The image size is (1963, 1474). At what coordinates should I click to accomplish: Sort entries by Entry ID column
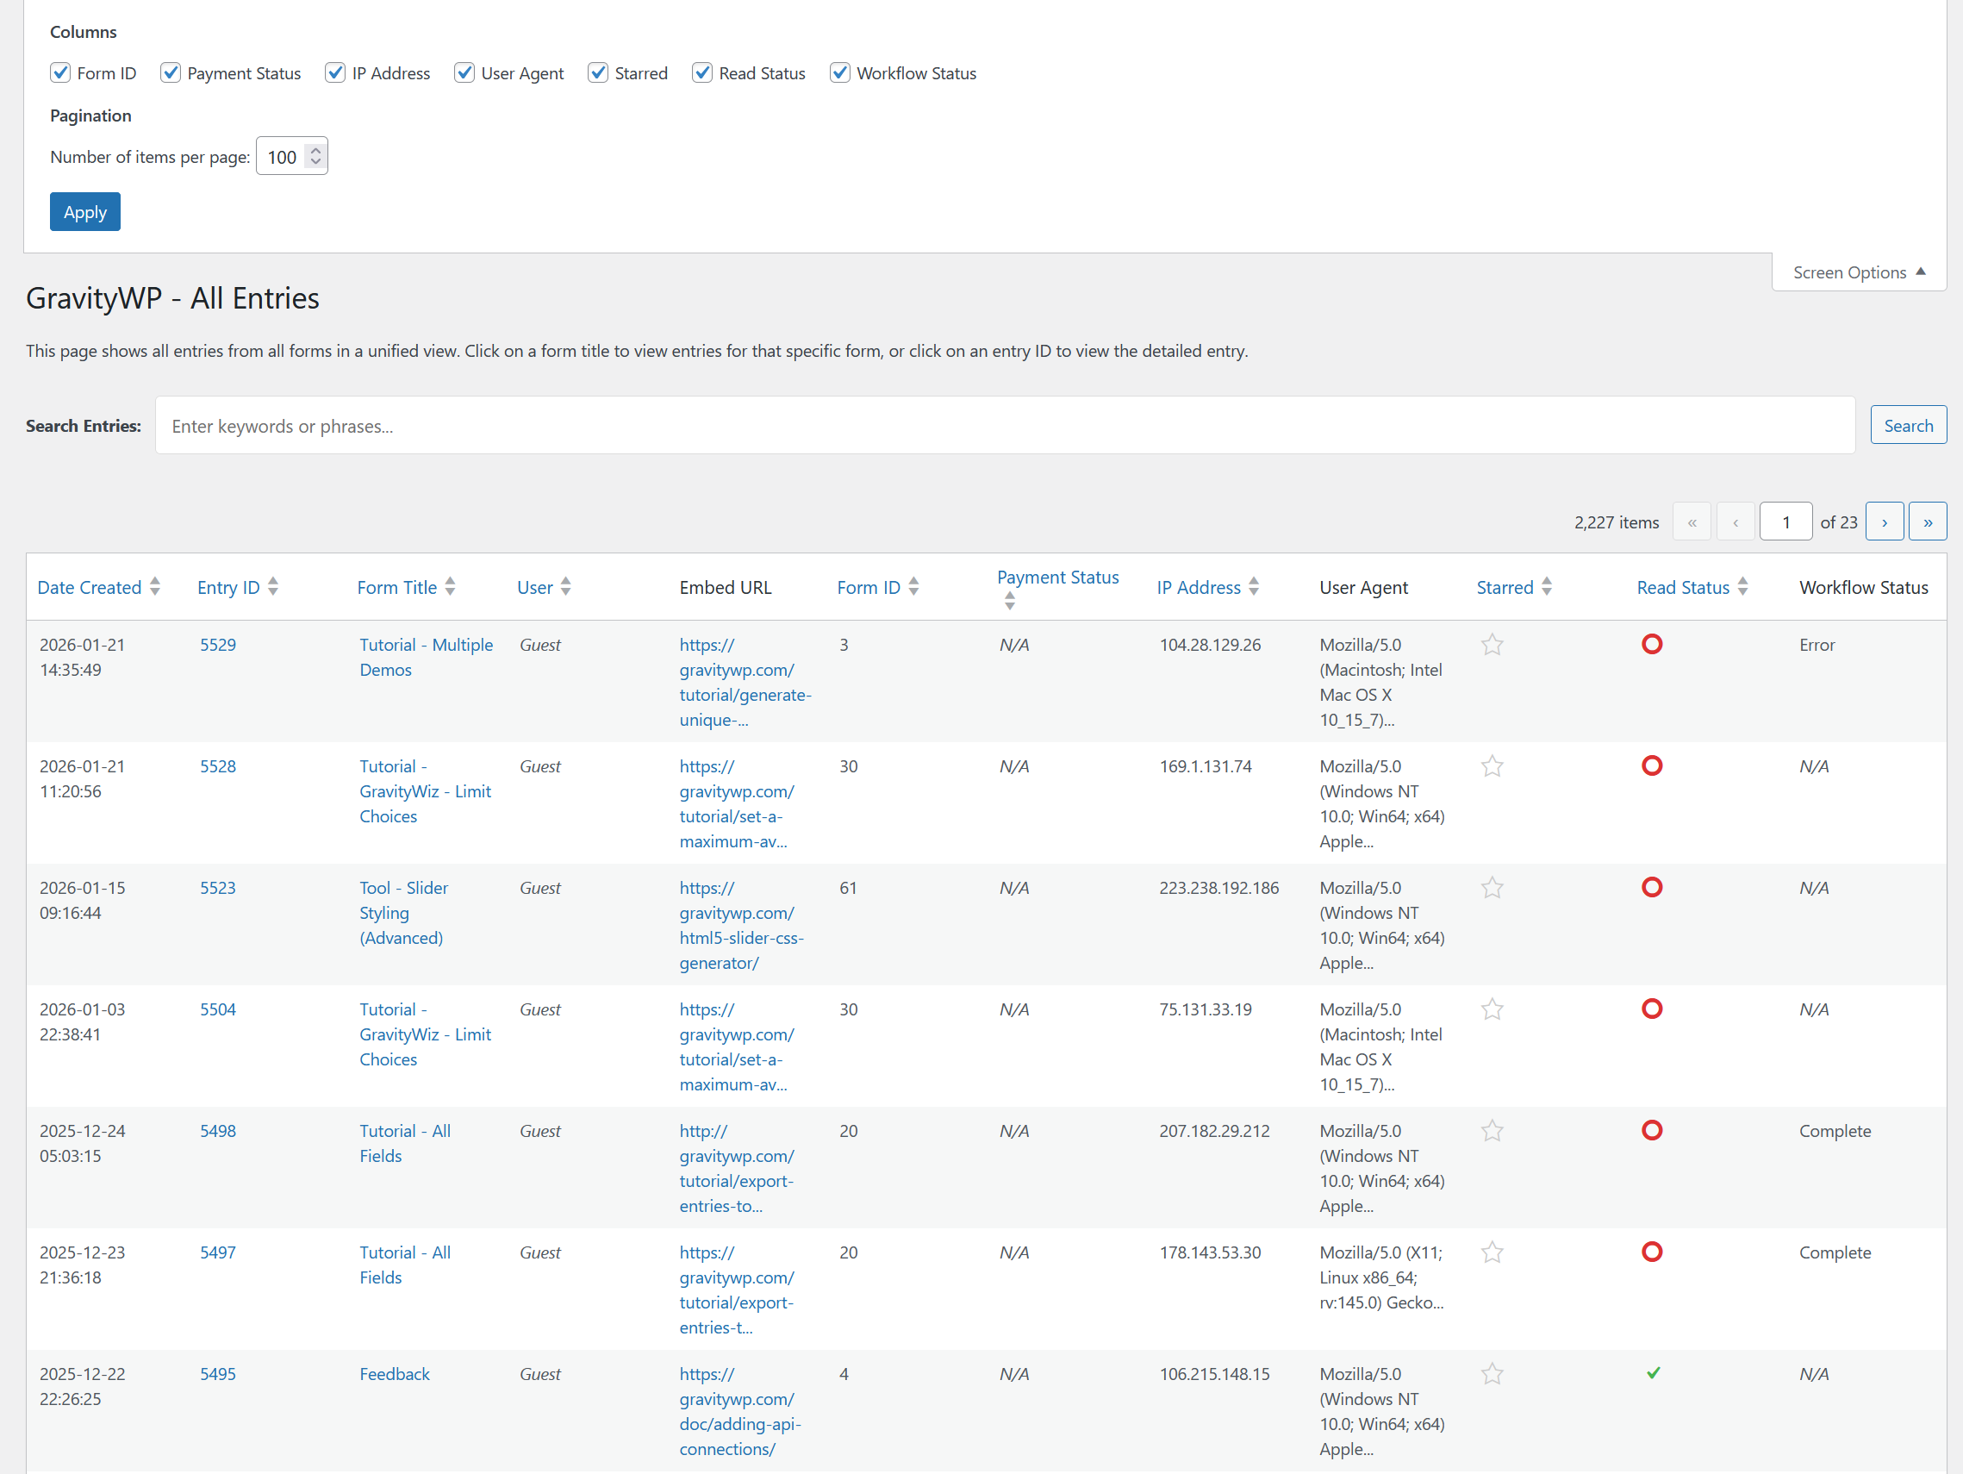tap(228, 587)
